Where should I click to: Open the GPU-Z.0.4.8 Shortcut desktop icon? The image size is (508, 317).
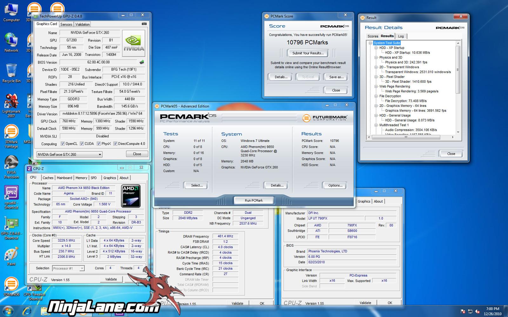coord(11,228)
